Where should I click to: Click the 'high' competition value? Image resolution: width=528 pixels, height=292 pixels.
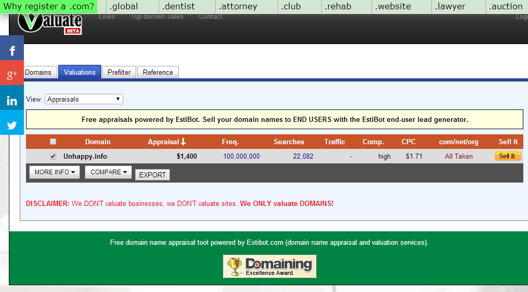384,157
